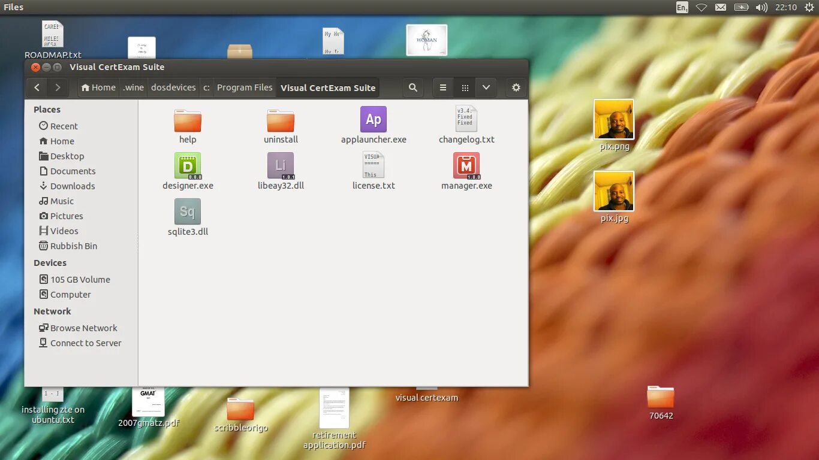Open the battery indicator
The width and height of the screenshot is (819, 460).
tap(742, 7)
